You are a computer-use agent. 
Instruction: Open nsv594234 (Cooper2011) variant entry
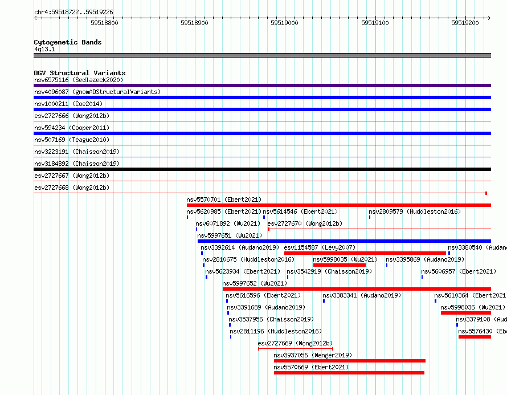pos(72,128)
